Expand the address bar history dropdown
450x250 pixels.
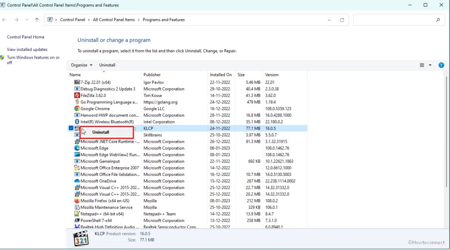click(329, 19)
